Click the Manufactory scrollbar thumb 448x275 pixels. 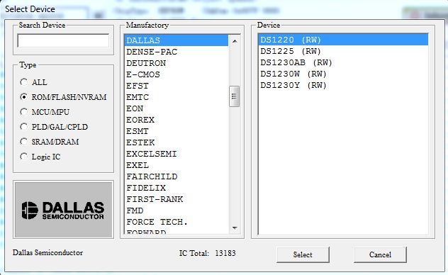235,96
